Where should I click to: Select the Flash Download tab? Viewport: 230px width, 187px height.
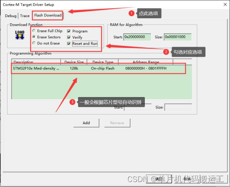48,15
